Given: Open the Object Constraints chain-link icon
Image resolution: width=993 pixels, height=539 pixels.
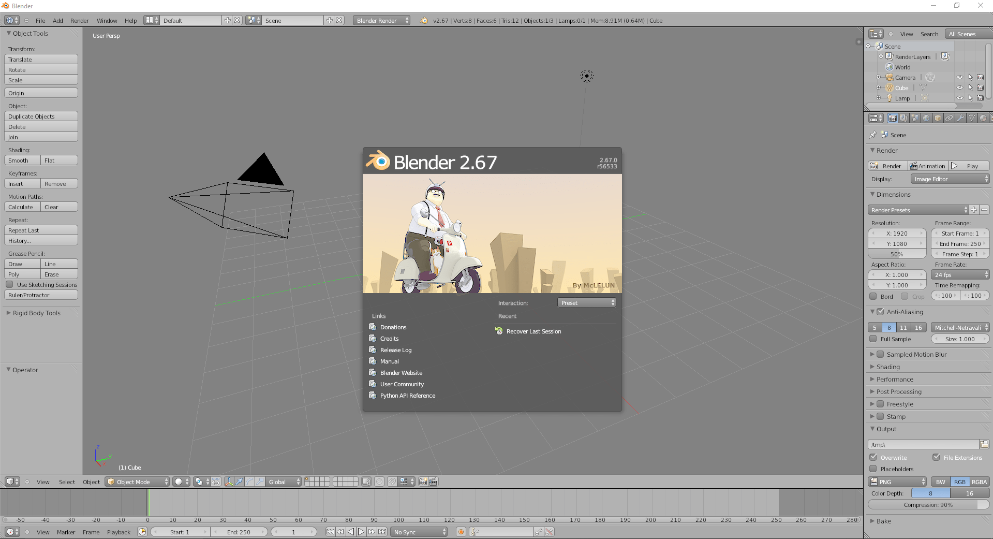Looking at the screenshot, I should coord(949,118).
